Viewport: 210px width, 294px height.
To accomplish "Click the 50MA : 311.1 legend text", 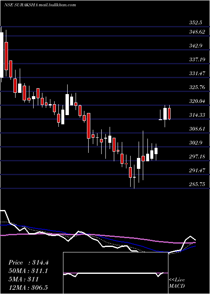I will [x=28, y=271].
